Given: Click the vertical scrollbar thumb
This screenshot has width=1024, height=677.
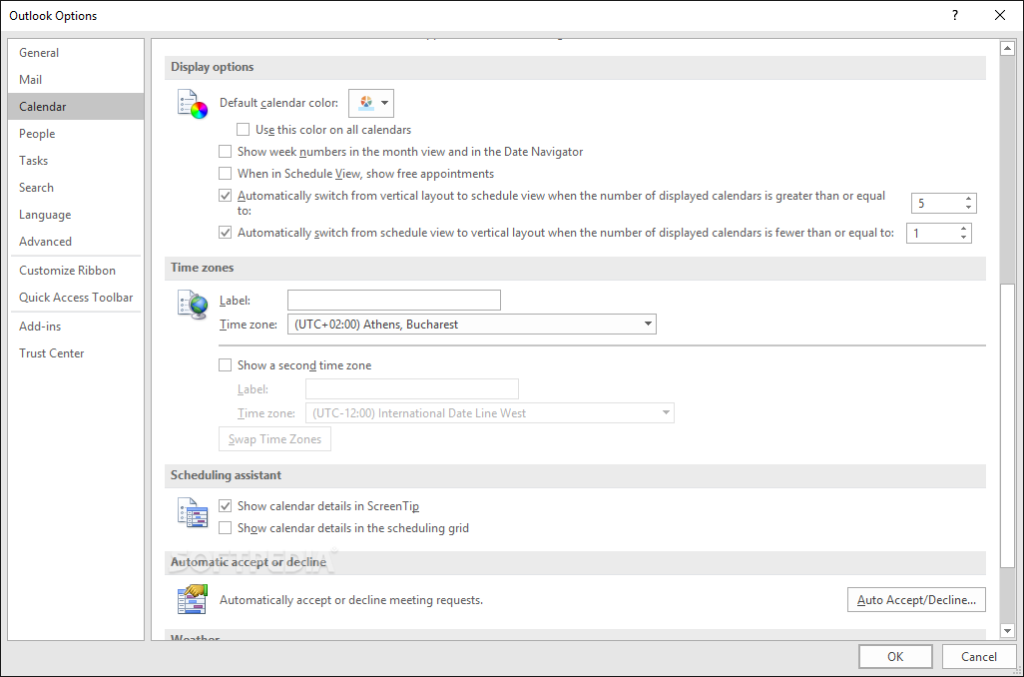Looking at the screenshot, I should tap(1007, 424).
